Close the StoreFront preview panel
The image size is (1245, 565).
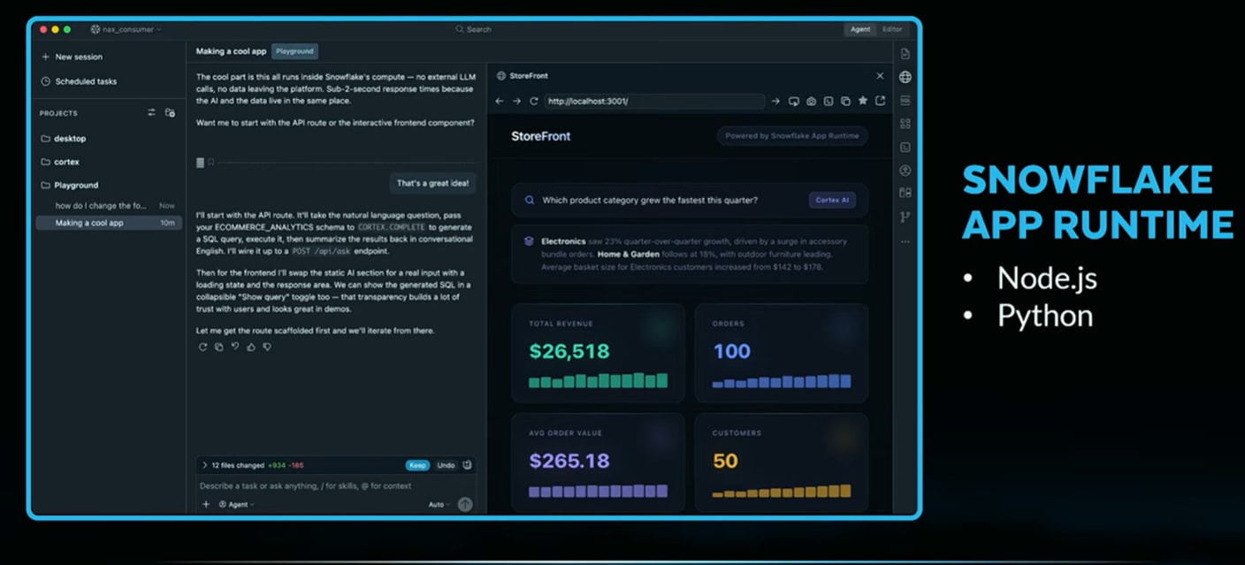(880, 76)
